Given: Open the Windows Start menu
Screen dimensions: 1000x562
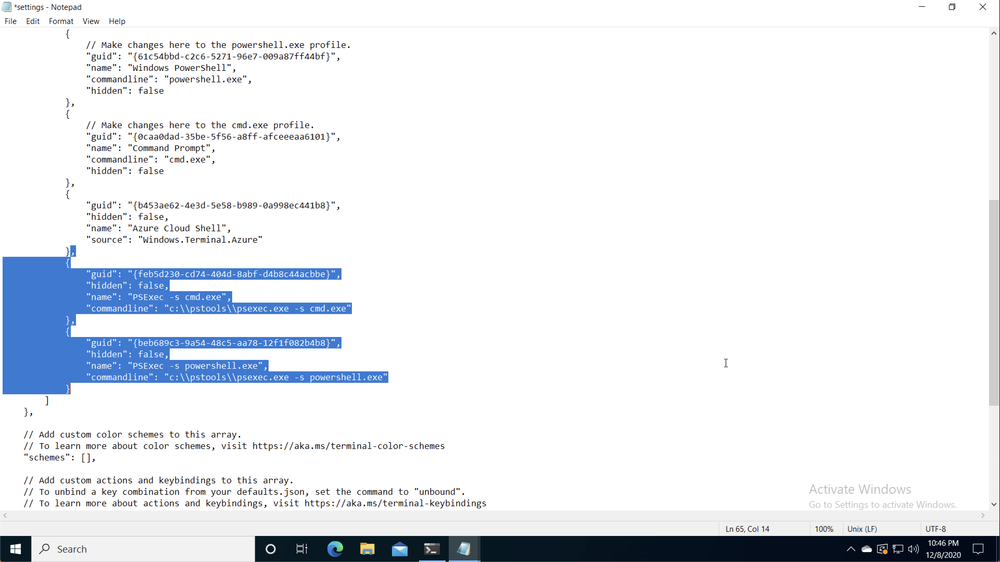Looking at the screenshot, I should 16,549.
